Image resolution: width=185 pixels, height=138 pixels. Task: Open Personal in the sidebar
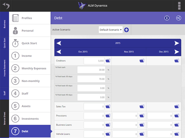[x=30, y=30]
